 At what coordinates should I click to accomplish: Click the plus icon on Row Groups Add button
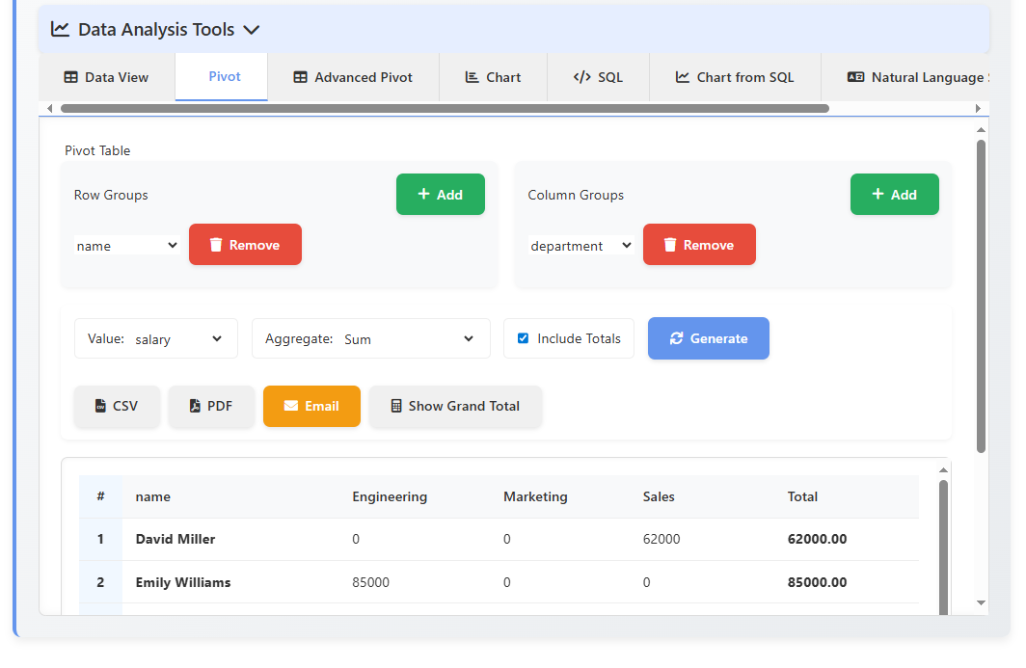[x=421, y=194]
